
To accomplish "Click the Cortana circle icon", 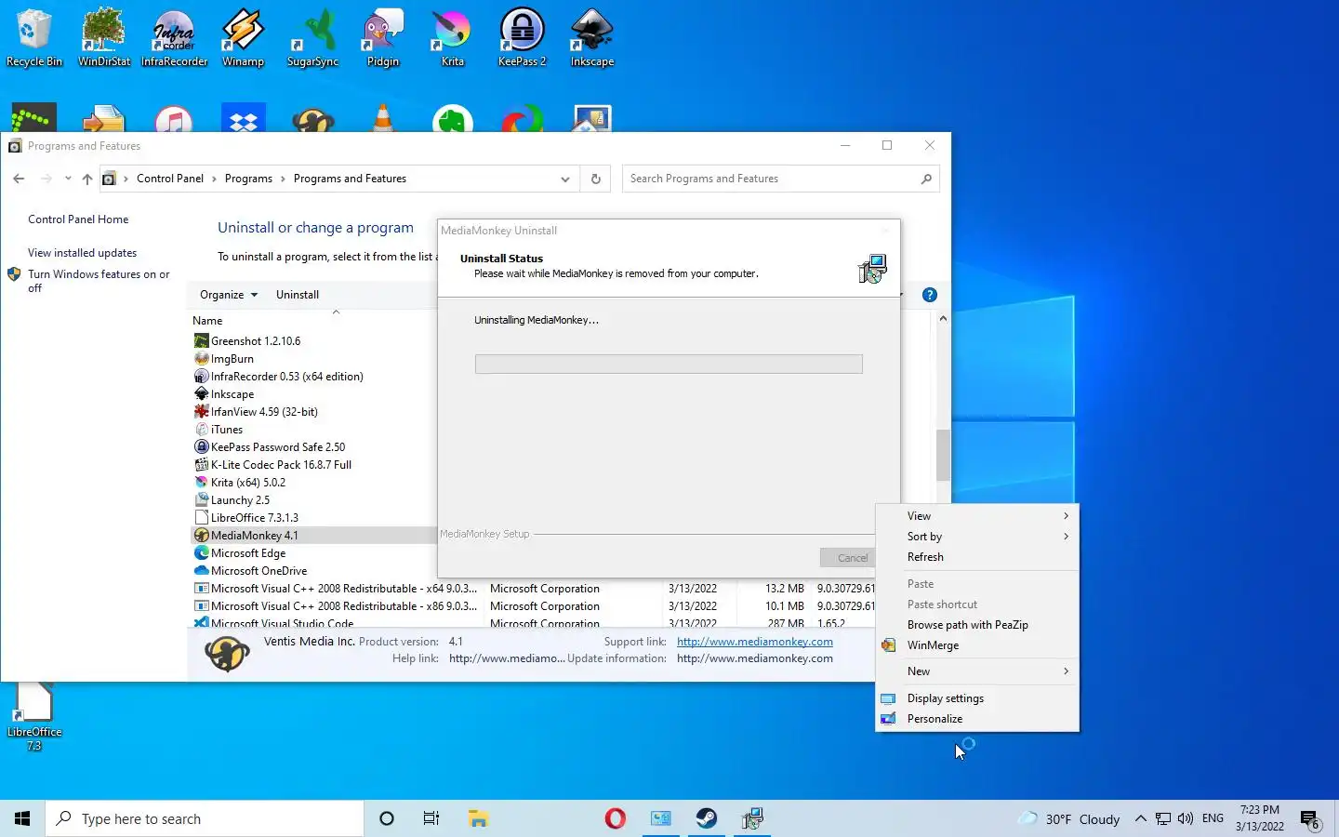I will tap(387, 818).
